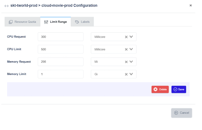
Task: Clear the CPU Limit unit selection
Action: (x=126, y=49)
